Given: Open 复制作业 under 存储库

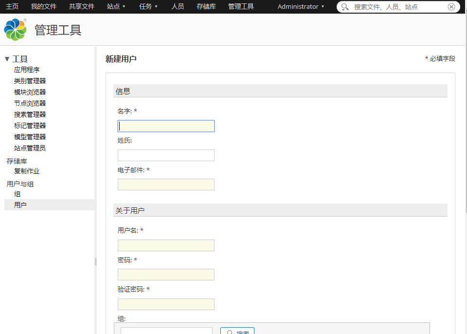Looking at the screenshot, I should (27, 171).
